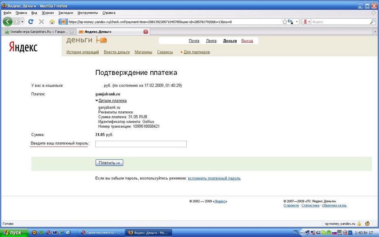This screenshot has height=237, width=379.
Task: Open the Магазины link
Action: (143, 52)
